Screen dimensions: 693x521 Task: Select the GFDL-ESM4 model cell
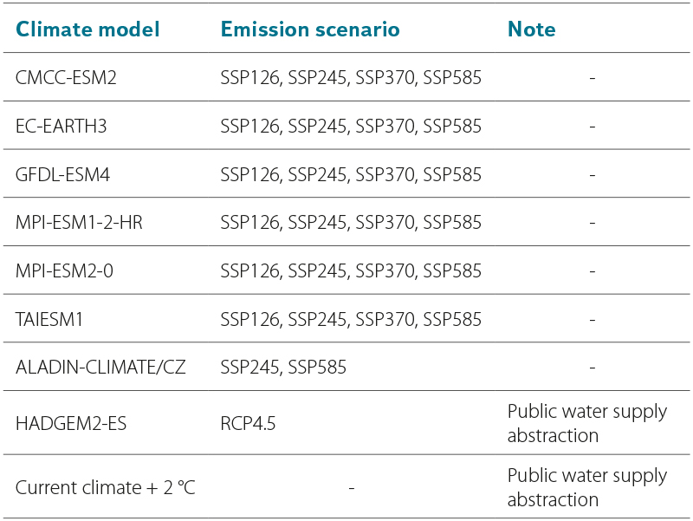coord(62,174)
